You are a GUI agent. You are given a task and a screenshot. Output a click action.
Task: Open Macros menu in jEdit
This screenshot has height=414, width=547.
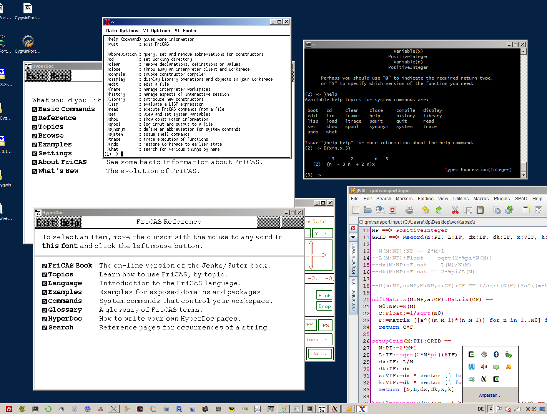point(481,199)
